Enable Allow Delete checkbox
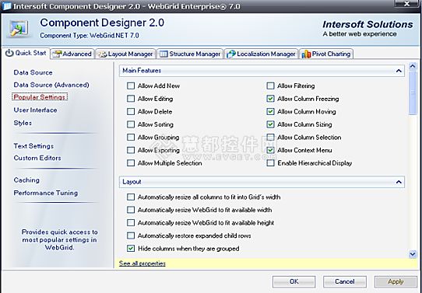This screenshot has width=422, height=293. 131,112
